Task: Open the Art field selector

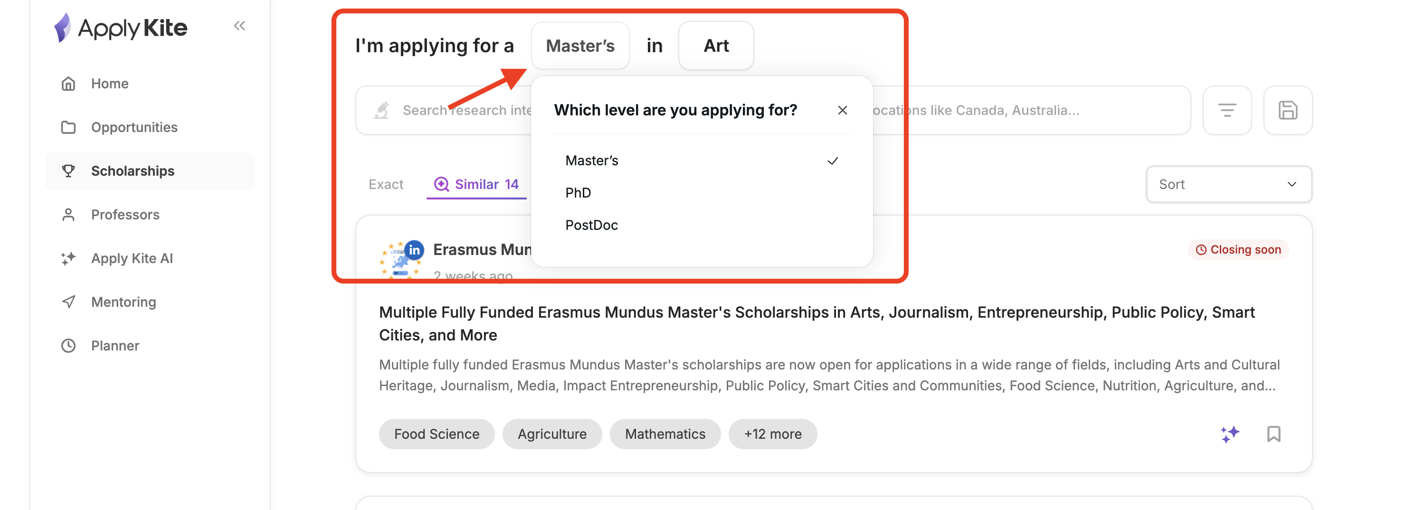Action: [715, 46]
